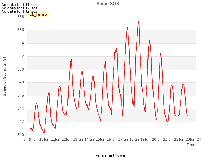Click the 356 y-axis tick label

21,30
